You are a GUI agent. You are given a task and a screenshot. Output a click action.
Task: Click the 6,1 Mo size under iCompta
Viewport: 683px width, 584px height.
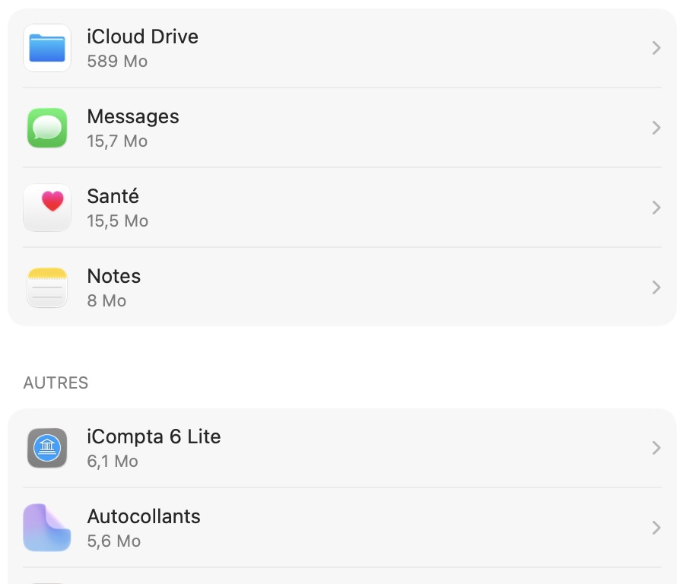pyautogui.click(x=113, y=461)
